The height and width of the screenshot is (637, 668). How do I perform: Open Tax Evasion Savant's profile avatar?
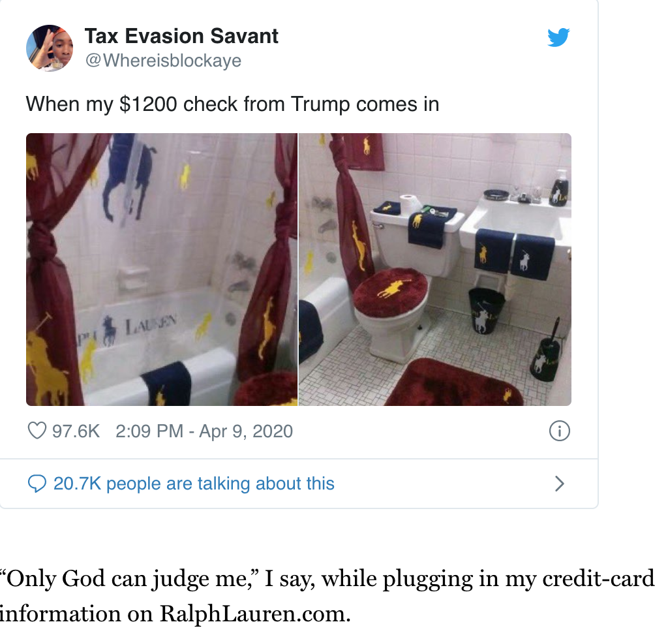click(x=49, y=48)
